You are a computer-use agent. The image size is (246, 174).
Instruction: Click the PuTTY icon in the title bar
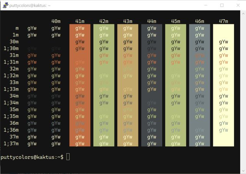tap(5, 5)
